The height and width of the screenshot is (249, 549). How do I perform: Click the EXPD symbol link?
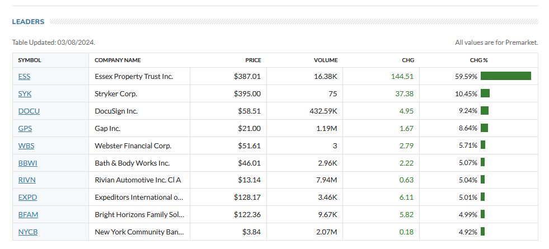click(x=27, y=197)
